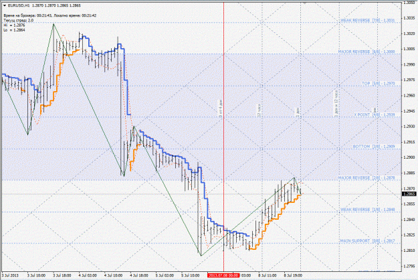This screenshot has width=418, height=280.
Task: Select the WEAK REVERSE [1/8] 1.2848 label
Action: pyautogui.click(x=367, y=210)
